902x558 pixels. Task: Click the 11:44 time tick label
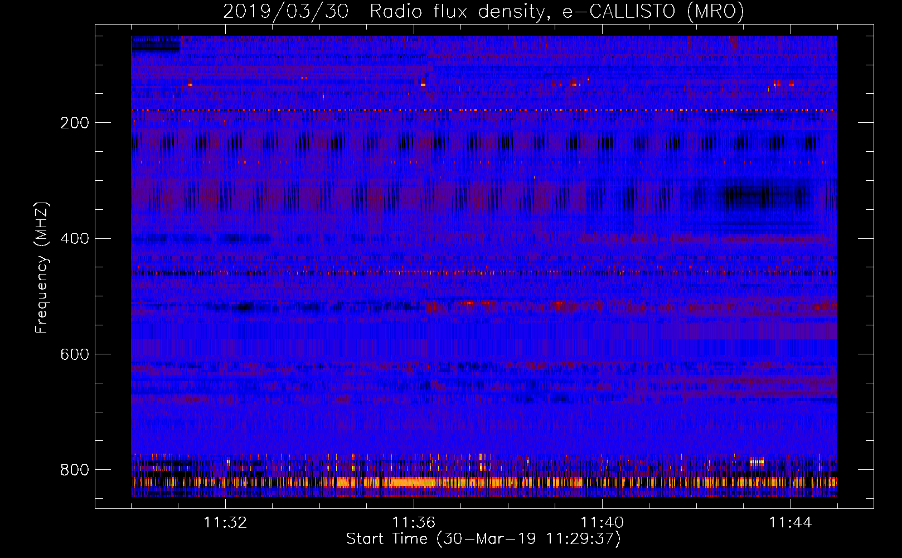pos(791,523)
